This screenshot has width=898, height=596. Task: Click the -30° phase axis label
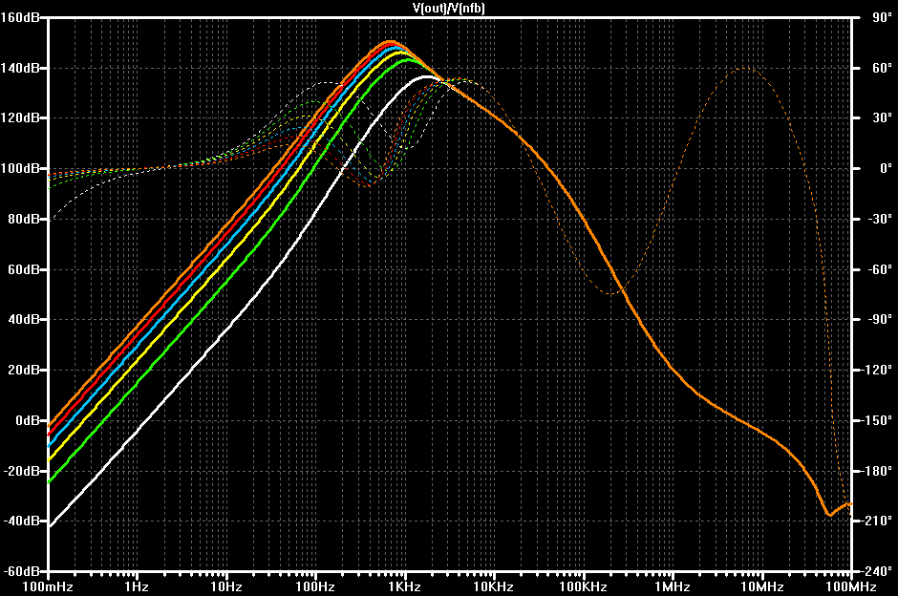pyautogui.click(x=880, y=219)
